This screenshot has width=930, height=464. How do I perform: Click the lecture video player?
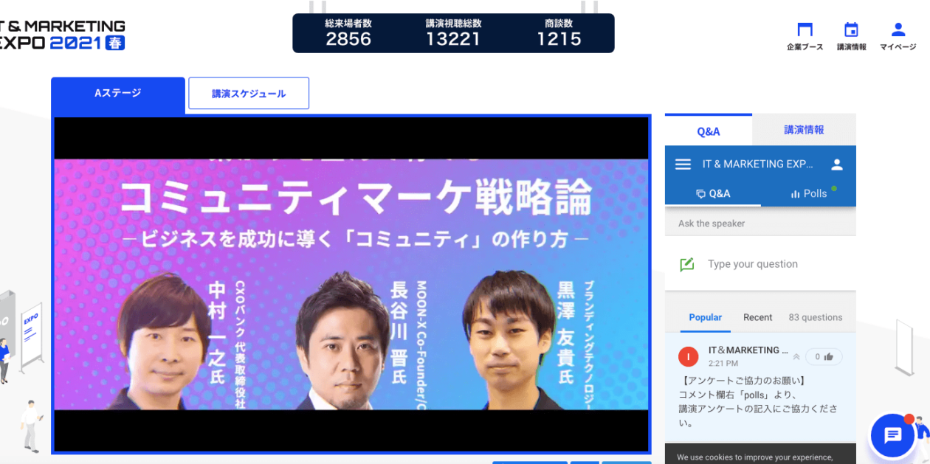(351, 284)
